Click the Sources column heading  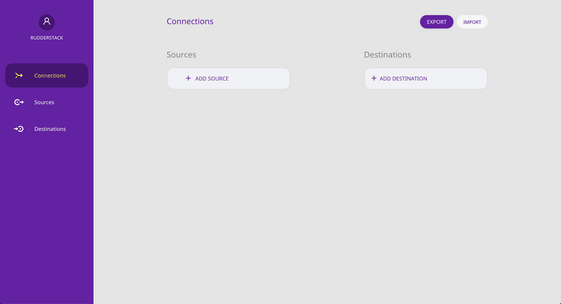(x=181, y=55)
